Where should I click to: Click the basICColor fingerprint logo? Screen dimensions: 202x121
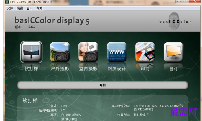(x=175, y=21)
